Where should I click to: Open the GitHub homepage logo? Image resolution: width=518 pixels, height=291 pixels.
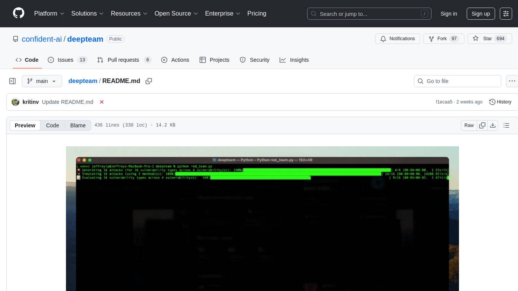pyautogui.click(x=19, y=13)
